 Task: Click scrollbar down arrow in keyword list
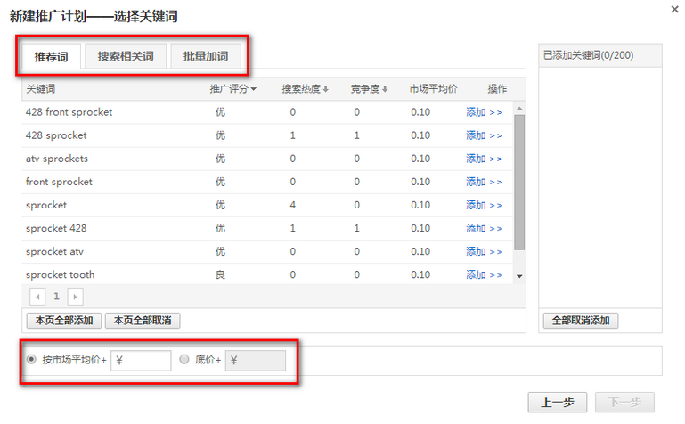pyautogui.click(x=520, y=276)
